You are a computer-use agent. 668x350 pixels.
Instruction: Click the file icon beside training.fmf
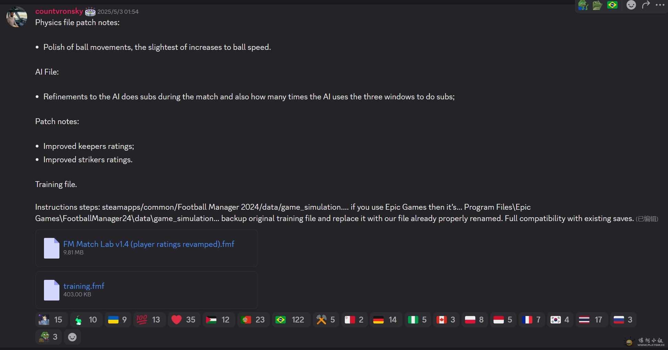[52, 290]
